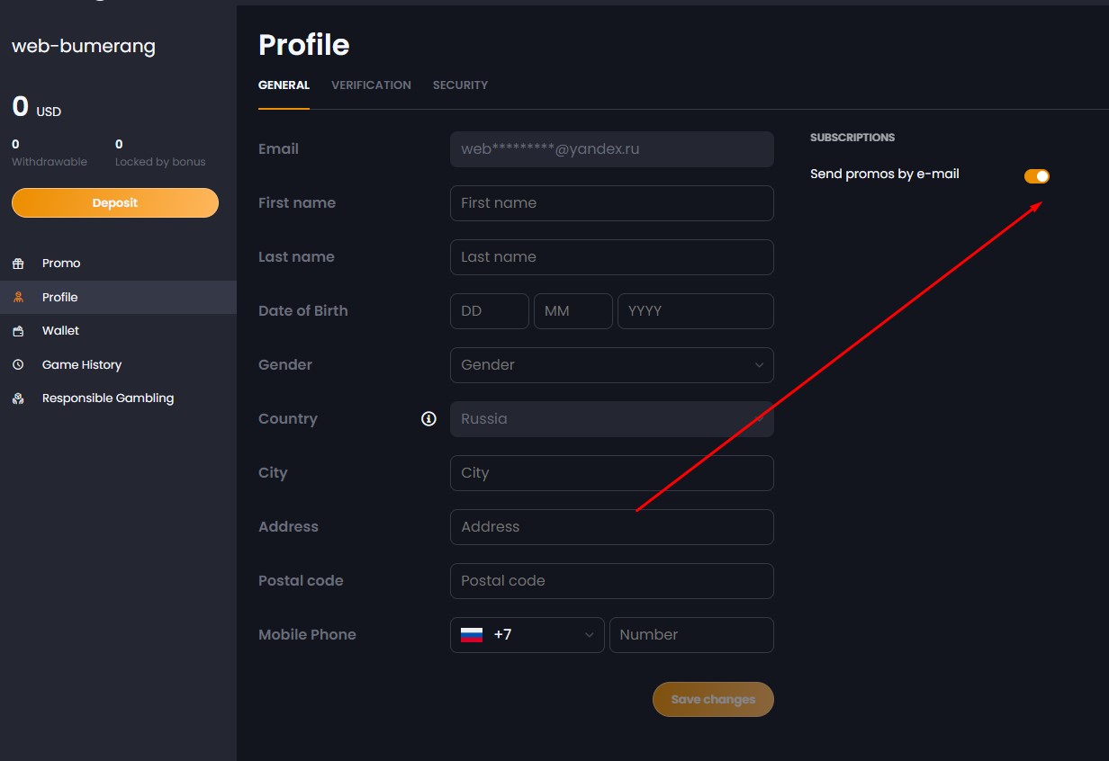The height and width of the screenshot is (761, 1109).
Task: Open Wallet via its sidebar icon
Action: pos(19,330)
